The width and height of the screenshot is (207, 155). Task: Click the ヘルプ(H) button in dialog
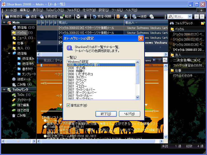pyautogui.click(x=130, y=114)
